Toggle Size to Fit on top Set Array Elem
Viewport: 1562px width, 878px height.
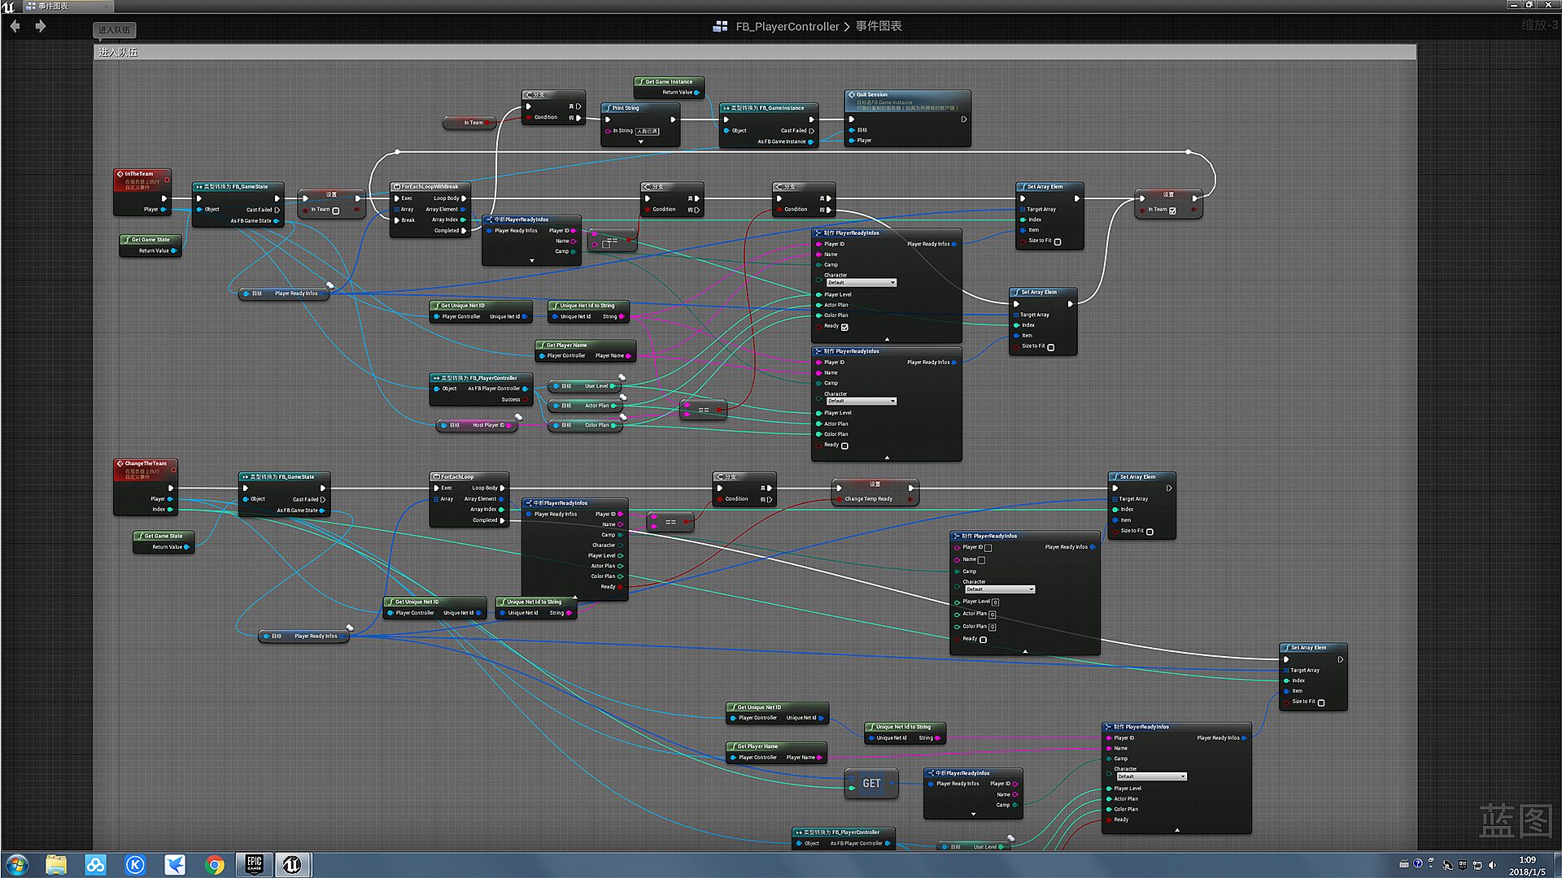(x=1058, y=241)
